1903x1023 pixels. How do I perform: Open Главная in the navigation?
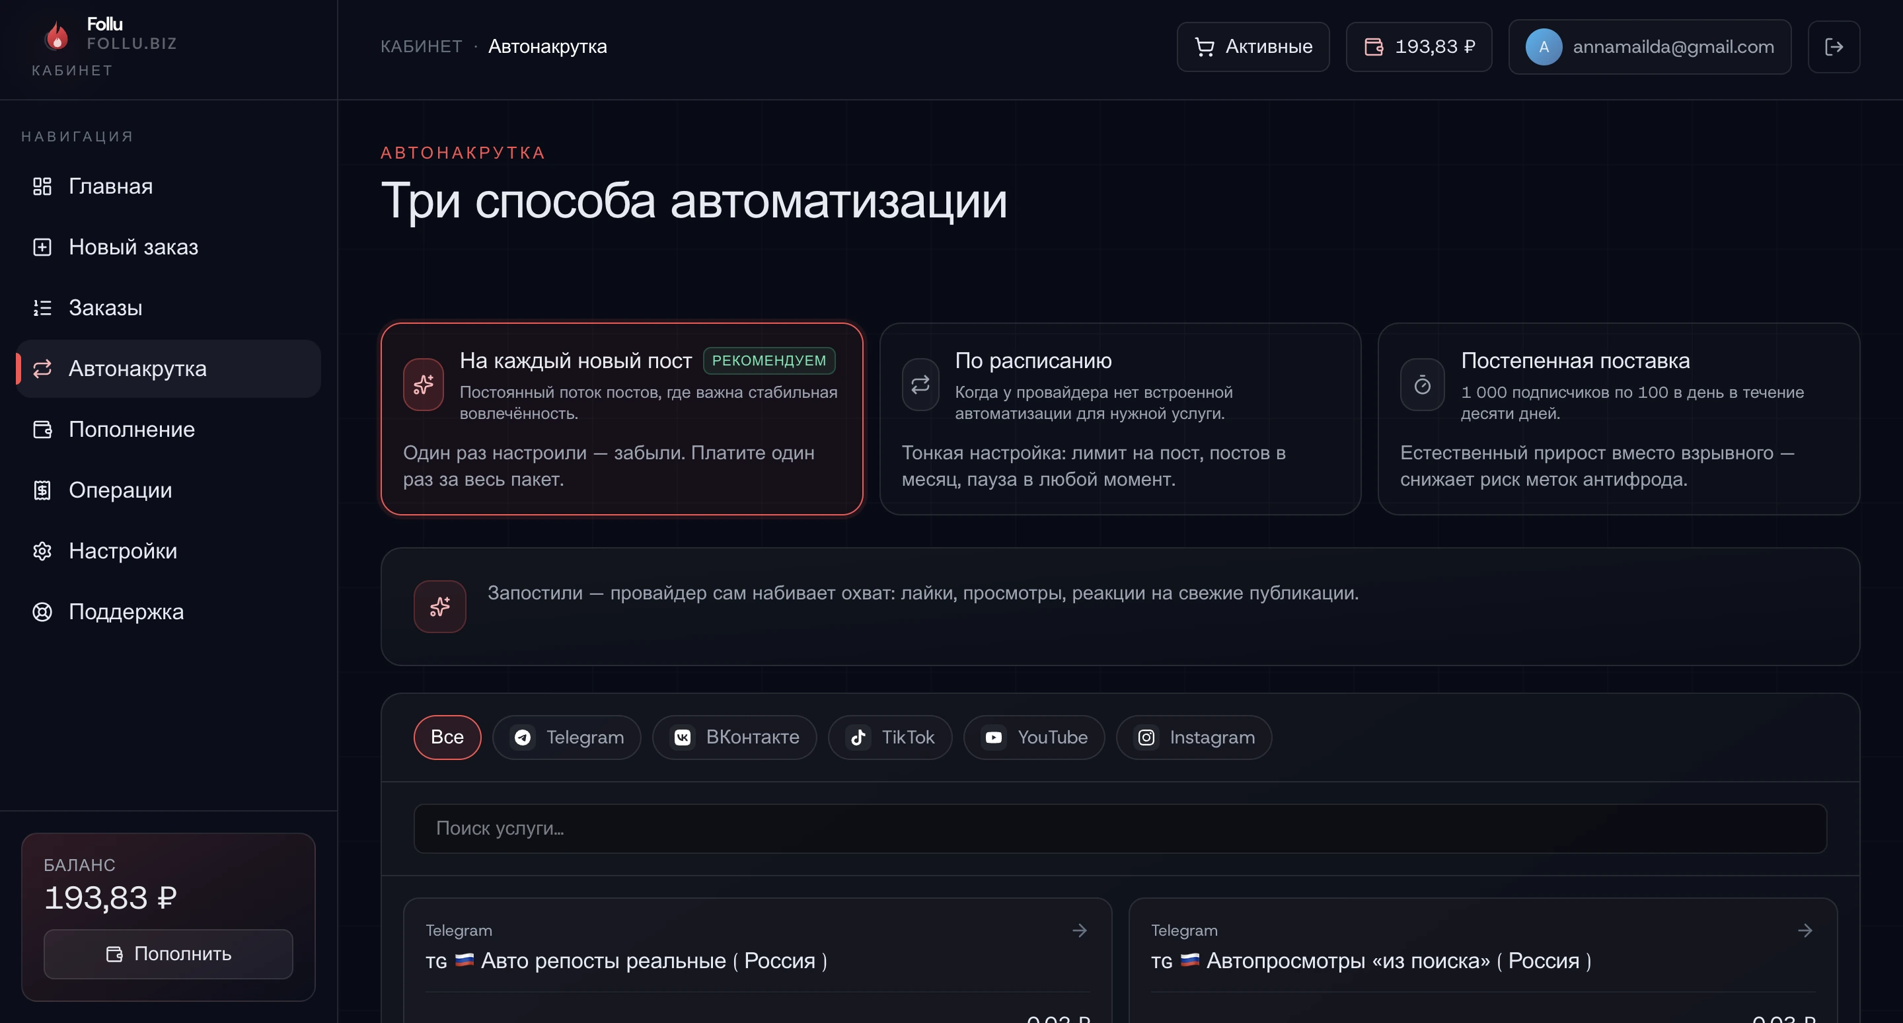click(x=168, y=186)
